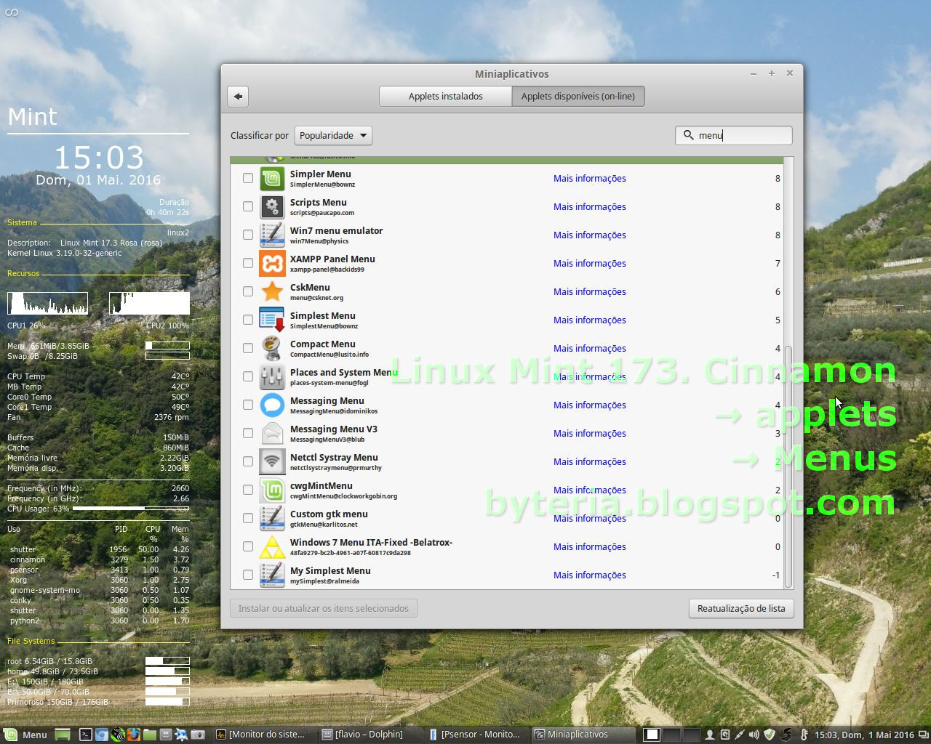931x744 pixels.
Task: Check the Simpler Menu checkbox
Action: [248, 178]
